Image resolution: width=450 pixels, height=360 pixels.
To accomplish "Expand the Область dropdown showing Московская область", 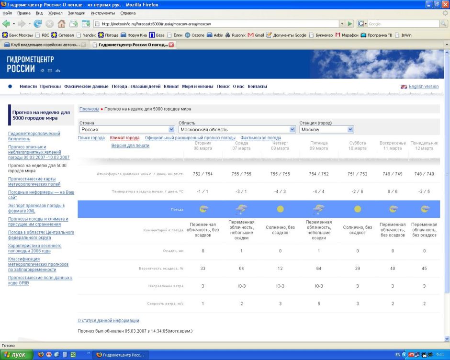I will point(292,129).
